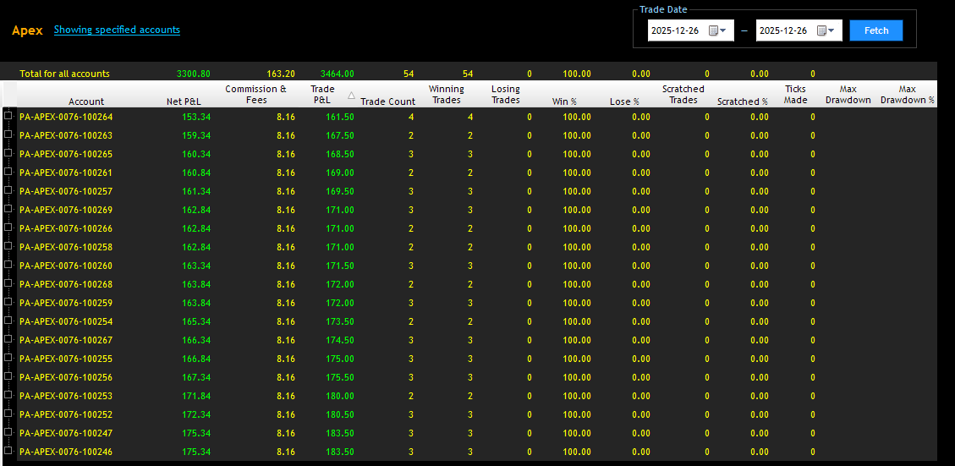Select account name PA-APEX-0076-100263
Screen dimensions: 955x466
tap(66, 135)
